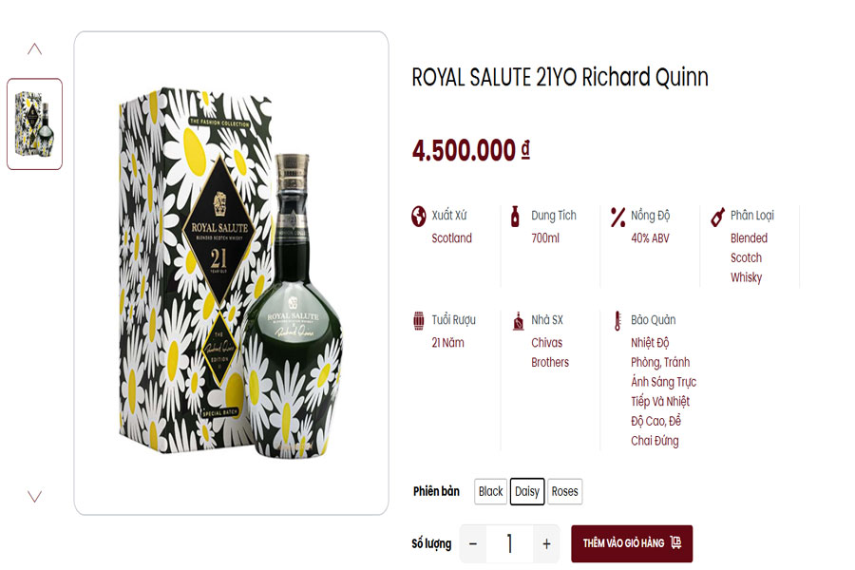Decrease quantity with the minus button
Image resolution: width=855 pixels, height=570 pixels.
(x=473, y=543)
